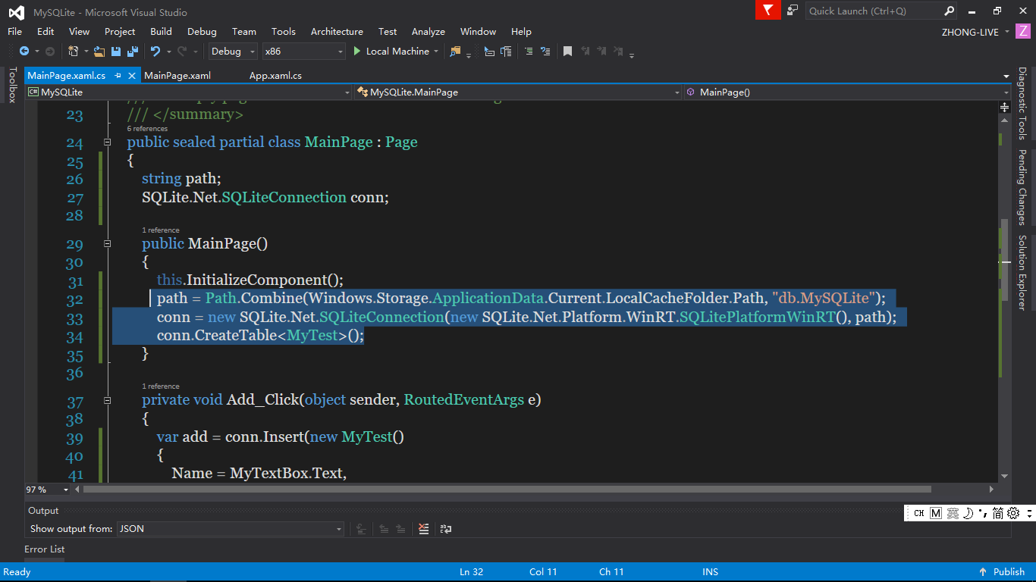Click the greyed Redo toolbar icon

pos(181,52)
